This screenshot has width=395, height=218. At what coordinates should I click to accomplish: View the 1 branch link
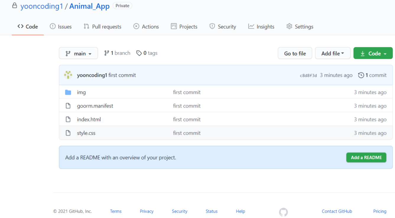pos(117,53)
